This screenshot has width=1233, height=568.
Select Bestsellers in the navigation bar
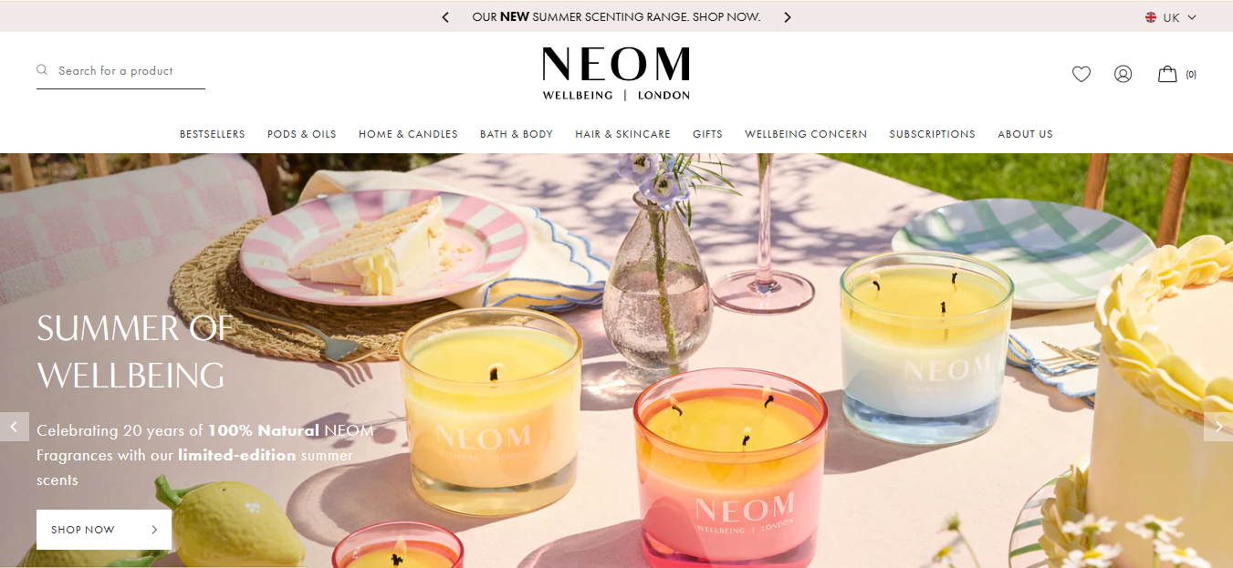pyautogui.click(x=212, y=134)
